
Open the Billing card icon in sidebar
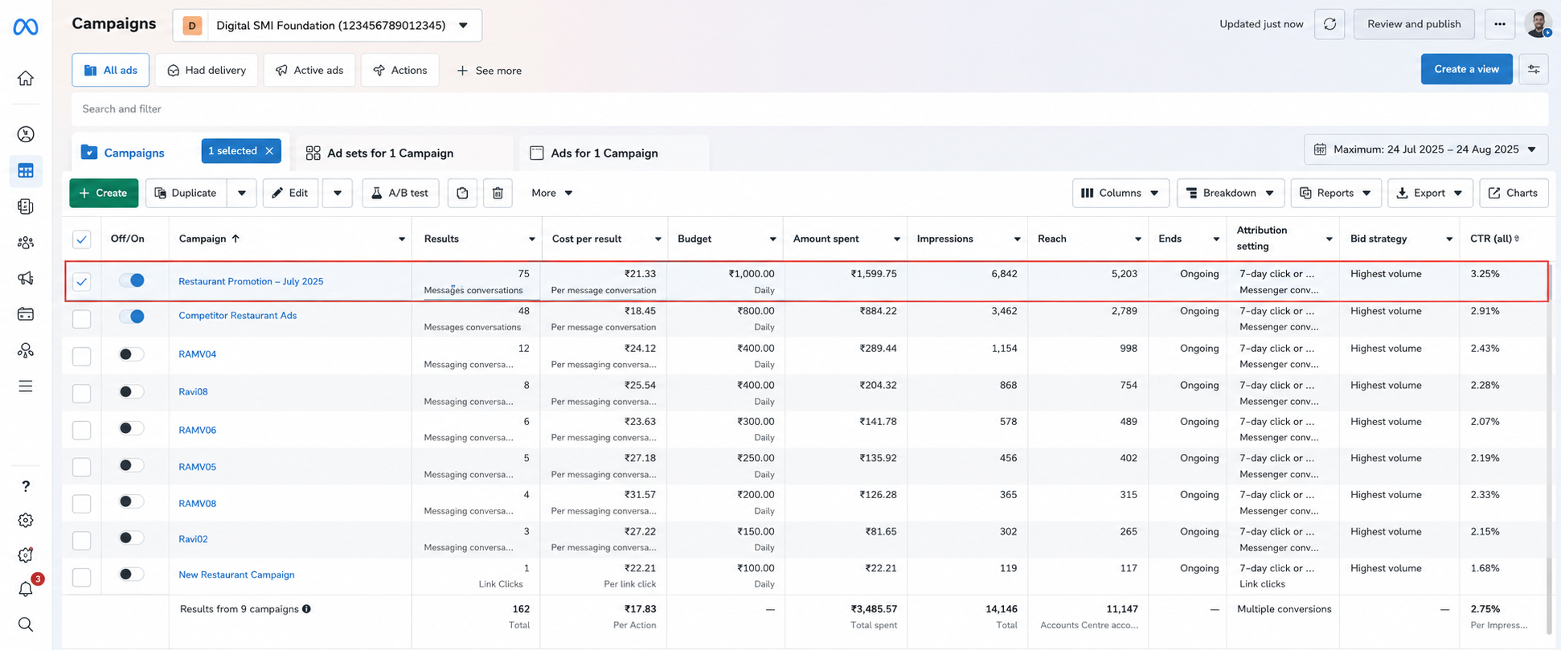pos(26,314)
